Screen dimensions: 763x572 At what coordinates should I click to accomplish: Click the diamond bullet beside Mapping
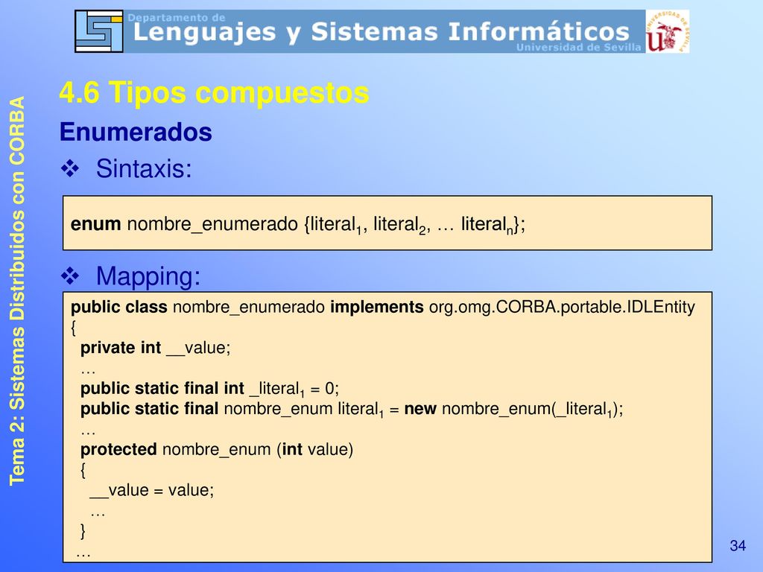pos(70,276)
